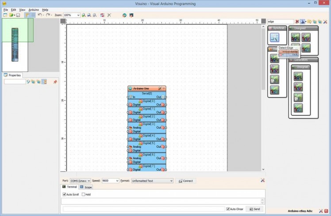This screenshot has width=331, height=216.
Task: Toggle the Auto Clear checkbox
Action: tap(228, 209)
